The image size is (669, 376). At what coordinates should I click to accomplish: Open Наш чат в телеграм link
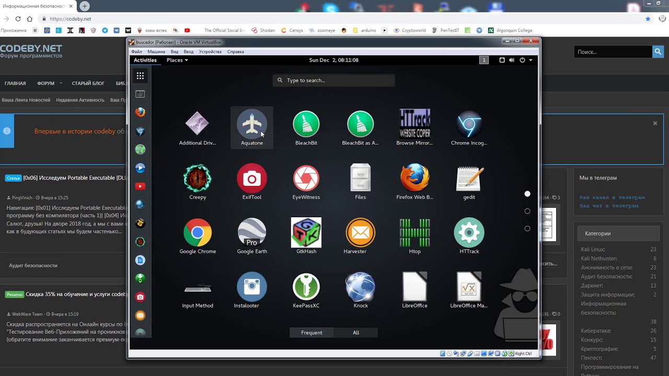pos(609,206)
